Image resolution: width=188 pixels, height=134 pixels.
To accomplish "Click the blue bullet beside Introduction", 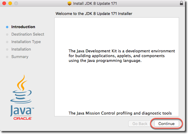I will pyautogui.click(x=7, y=27).
